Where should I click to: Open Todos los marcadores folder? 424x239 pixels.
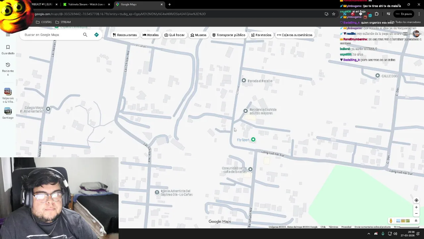coord(405,22)
